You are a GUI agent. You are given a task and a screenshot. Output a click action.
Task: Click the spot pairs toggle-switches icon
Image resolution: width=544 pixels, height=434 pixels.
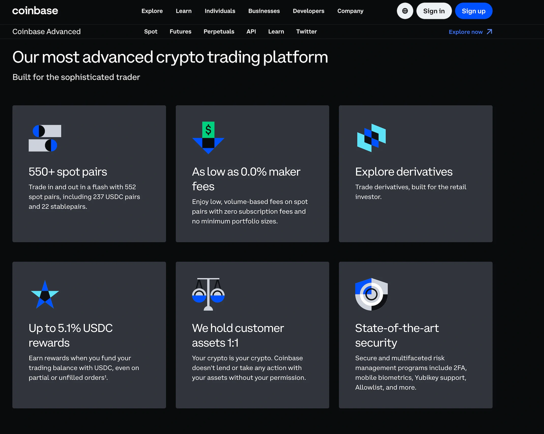45,138
